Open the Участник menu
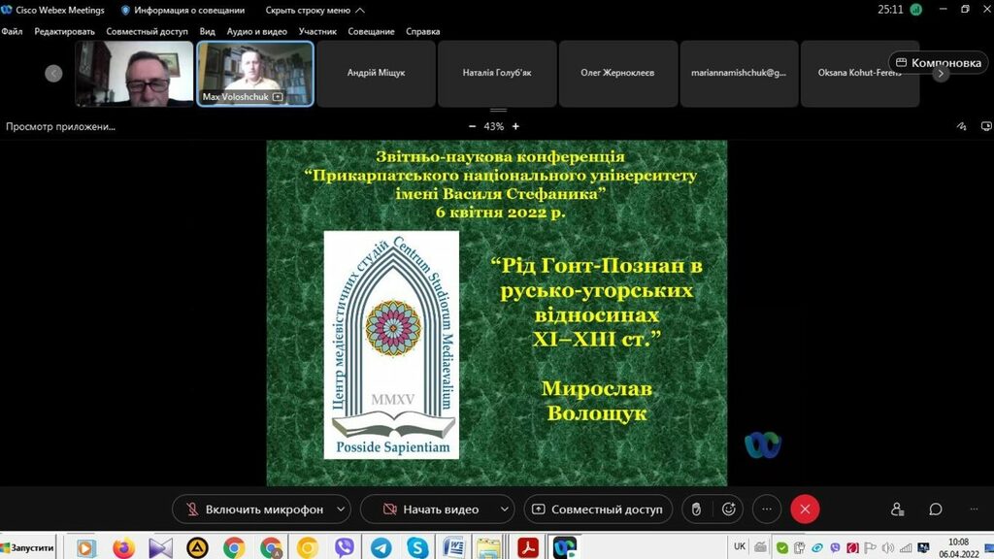 tap(317, 31)
